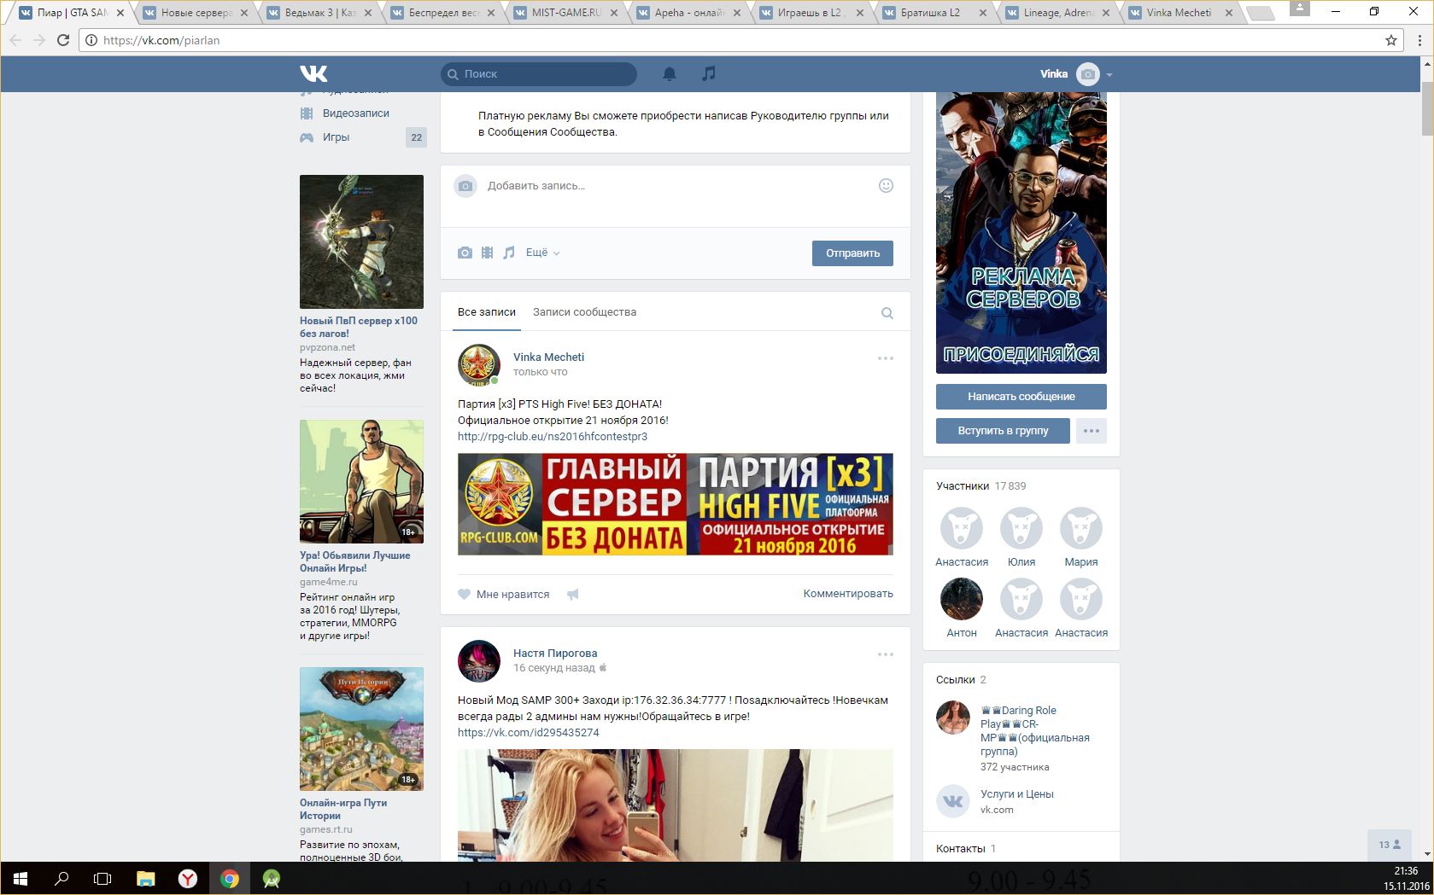Switch to Записи сообщества tab

click(584, 312)
